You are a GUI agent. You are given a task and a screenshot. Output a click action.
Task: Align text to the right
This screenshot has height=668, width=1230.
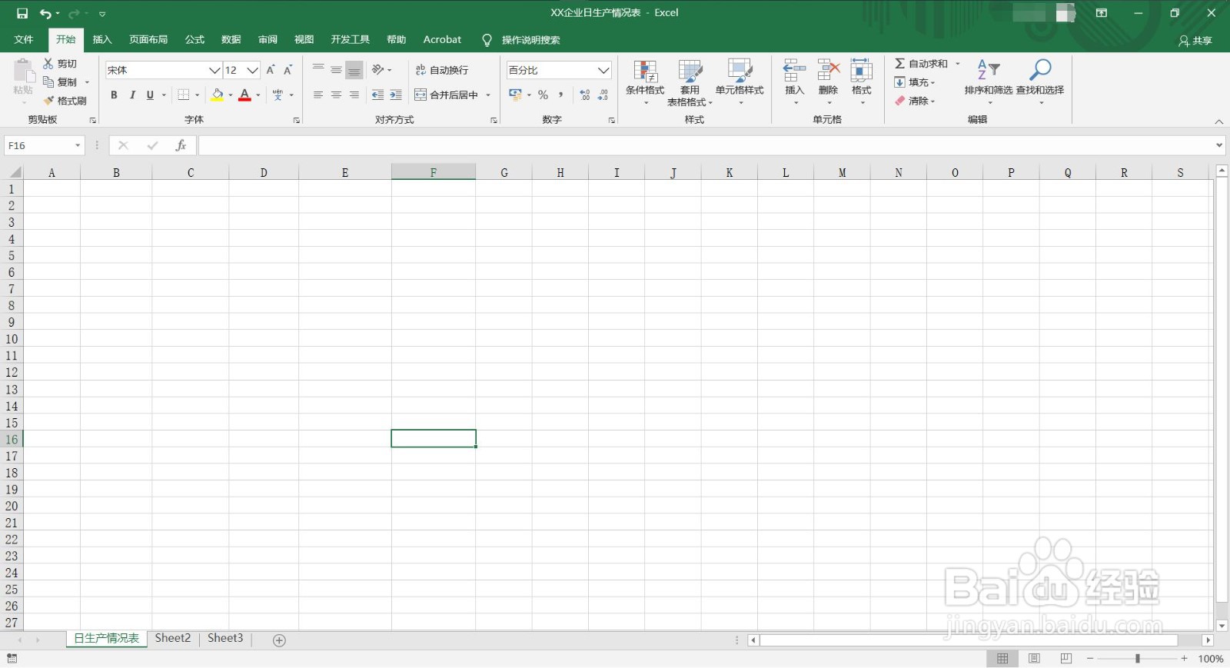(354, 95)
